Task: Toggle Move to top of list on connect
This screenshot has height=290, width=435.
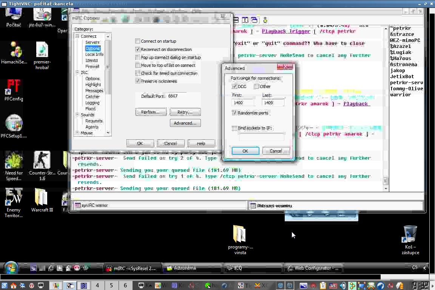Action: tap(137, 65)
